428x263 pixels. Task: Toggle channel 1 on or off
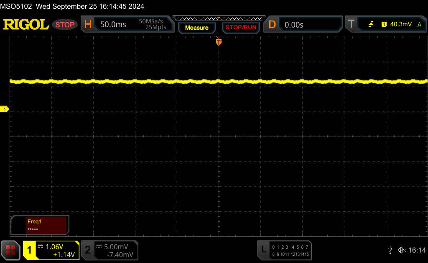(x=30, y=250)
